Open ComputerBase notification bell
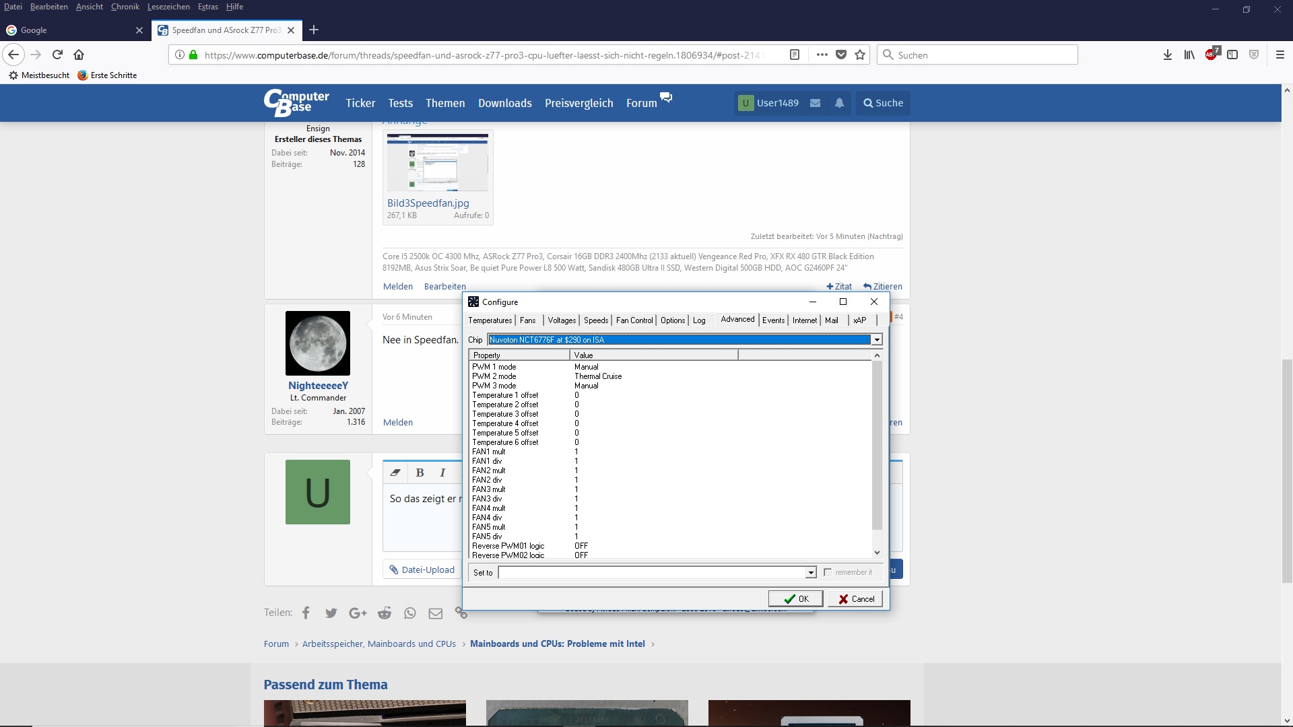Screen dimensions: 1293x727 [839, 103]
